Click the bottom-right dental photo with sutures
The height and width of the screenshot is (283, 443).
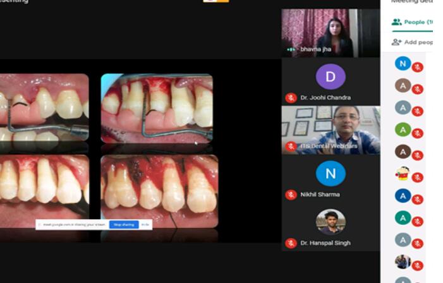pos(159,190)
